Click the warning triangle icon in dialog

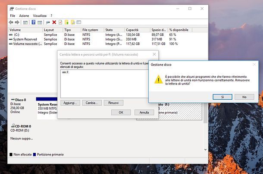click(x=159, y=79)
